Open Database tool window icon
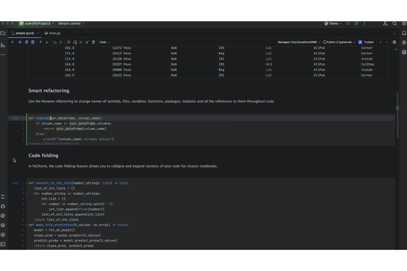 pos(404,52)
